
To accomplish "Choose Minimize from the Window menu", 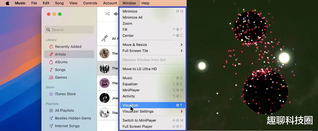I will 153,11.
